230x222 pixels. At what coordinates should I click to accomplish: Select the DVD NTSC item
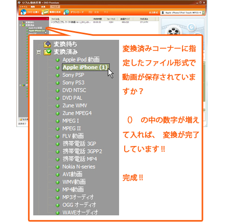pyautogui.click(x=74, y=90)
